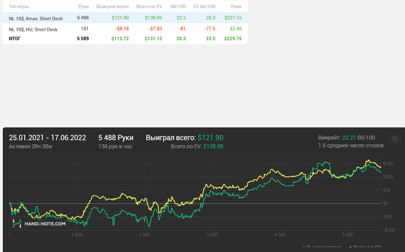The width and height of the screenshot is (405, 252).
Task: Click the 'EV bb/100' column header
Action: (204, 6)
